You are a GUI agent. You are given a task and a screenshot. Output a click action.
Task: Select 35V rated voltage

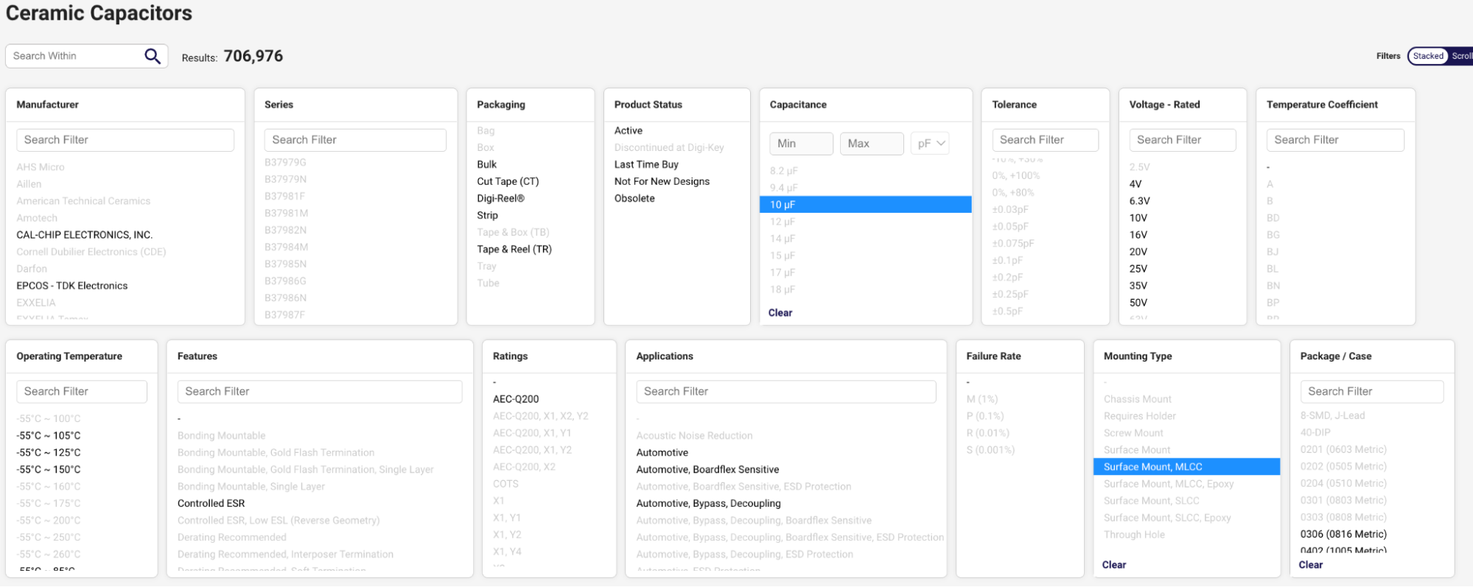[x=1138, y=286]
